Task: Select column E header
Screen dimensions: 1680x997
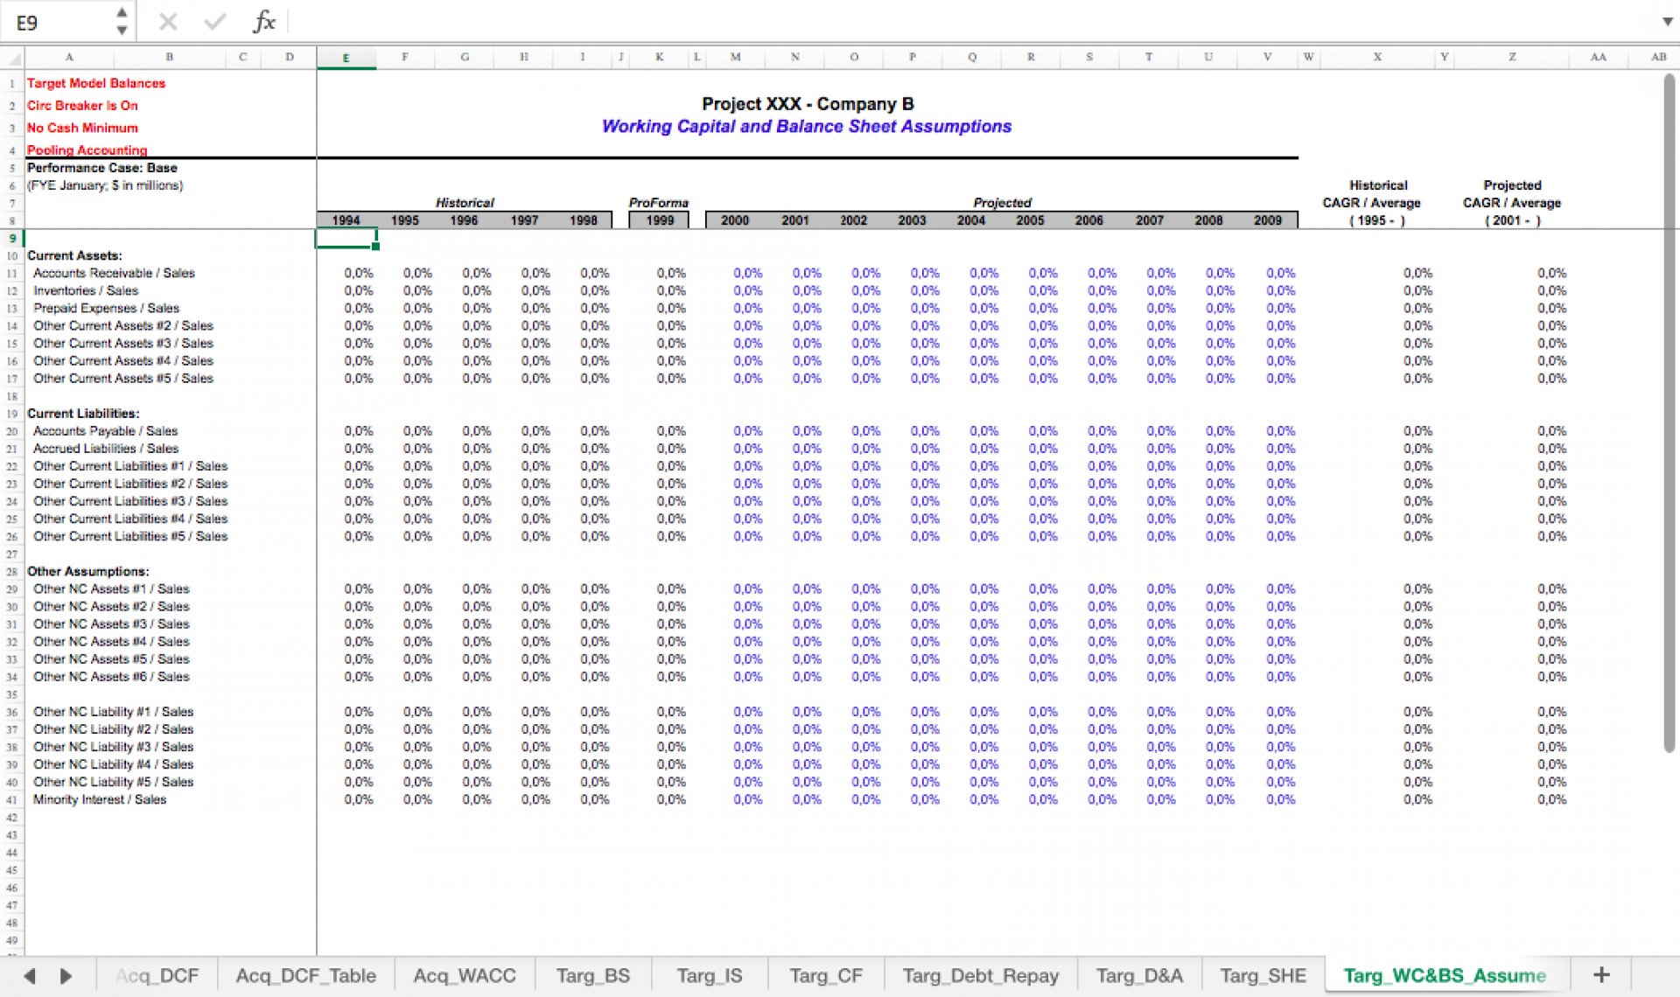Action: [346, 58]
